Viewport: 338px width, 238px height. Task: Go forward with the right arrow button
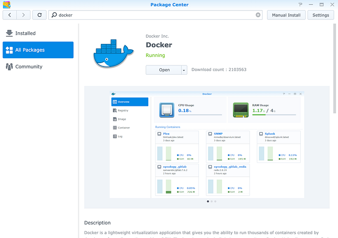click(x=23, y=15)
